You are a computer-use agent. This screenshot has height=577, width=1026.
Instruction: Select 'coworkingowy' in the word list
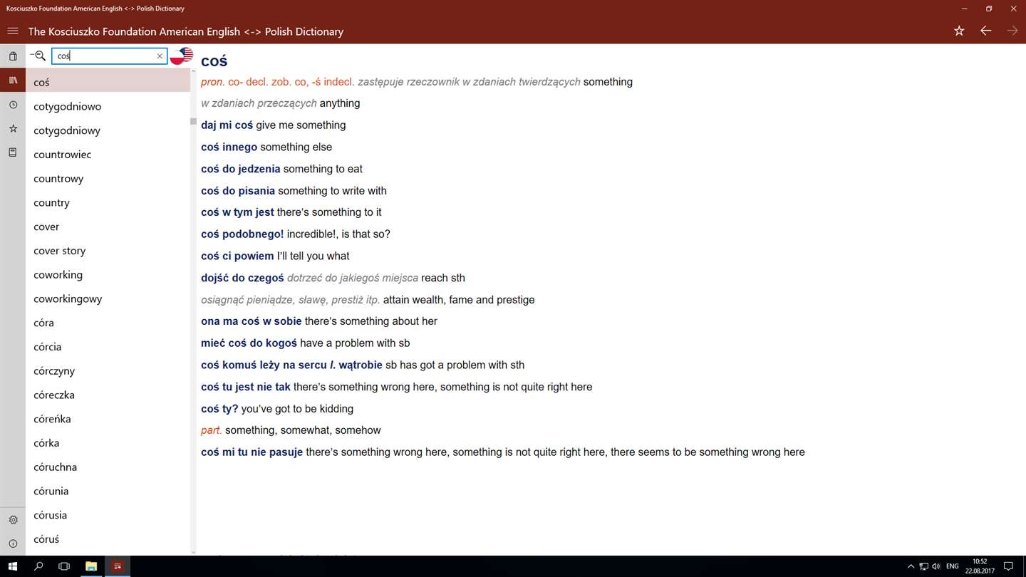click(108, 298)
